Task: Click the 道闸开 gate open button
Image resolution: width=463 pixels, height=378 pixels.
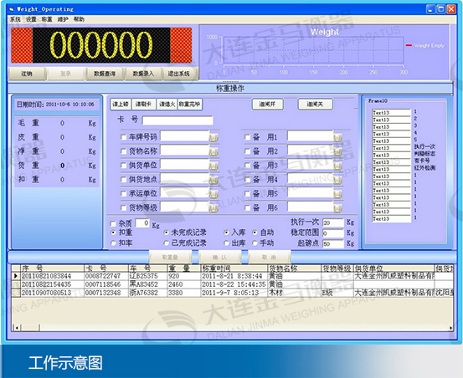Action: pyautogui.click(x=268, y=104)
